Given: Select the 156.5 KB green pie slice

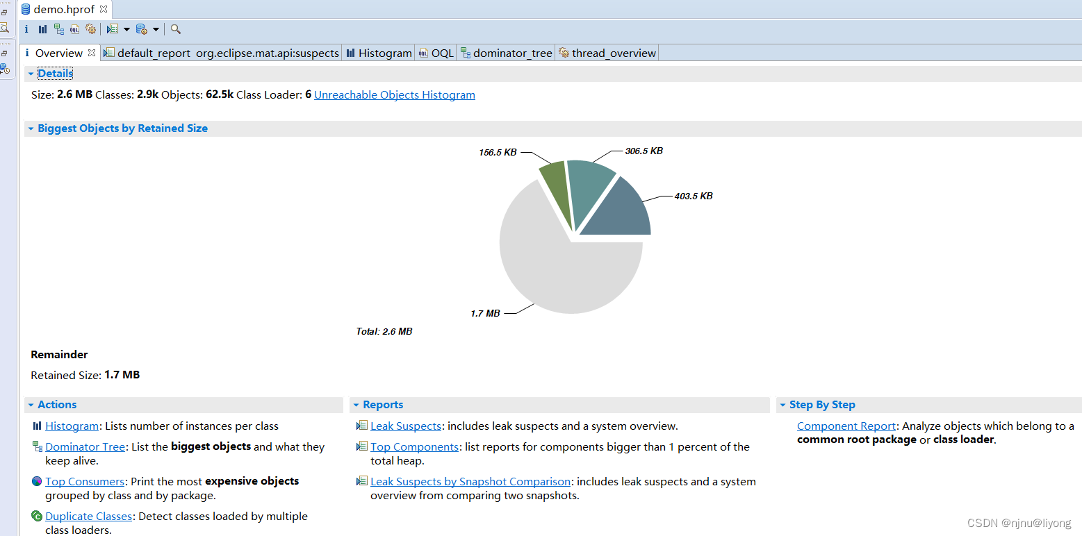Looking at the screenshot, I should click(557, 187).
